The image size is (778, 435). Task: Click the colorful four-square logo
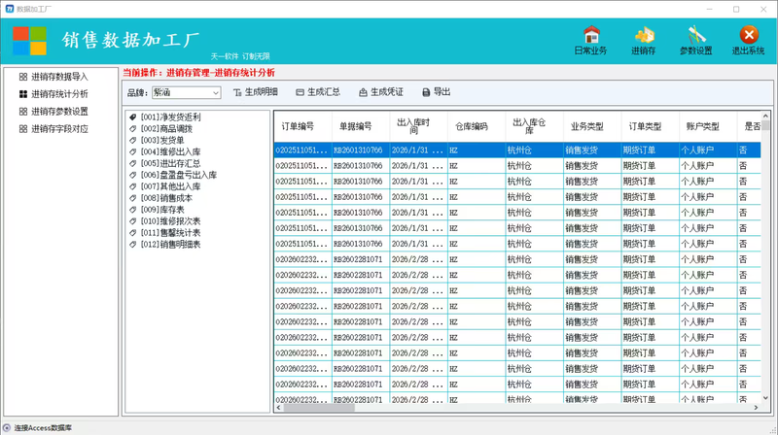click(x=30, y=41)
